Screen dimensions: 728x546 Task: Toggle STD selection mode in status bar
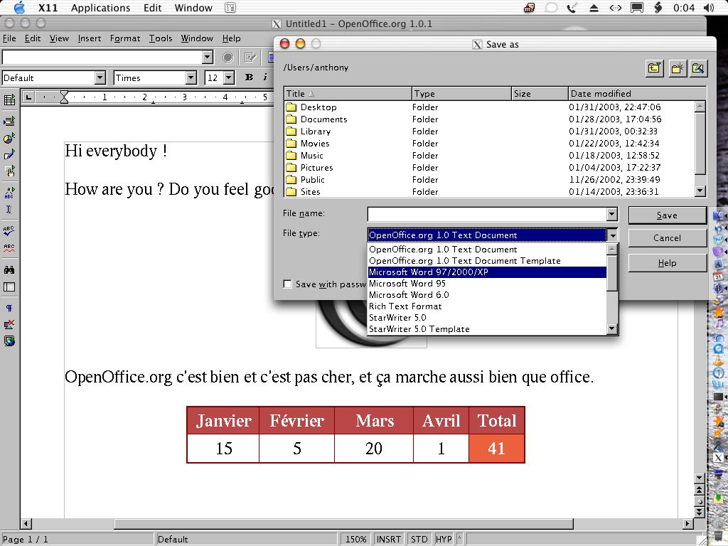(419, 539)
